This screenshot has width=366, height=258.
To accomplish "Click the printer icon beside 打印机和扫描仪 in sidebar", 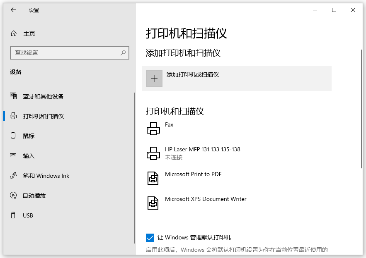I will pos(13,116).
